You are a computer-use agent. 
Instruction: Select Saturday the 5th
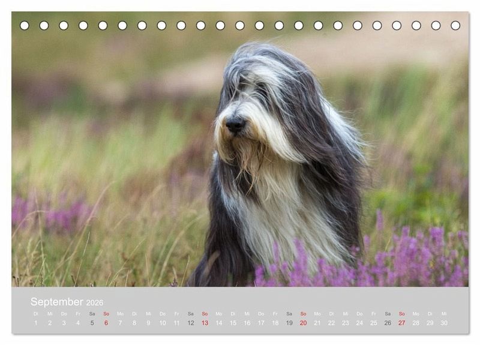point(92,323)
